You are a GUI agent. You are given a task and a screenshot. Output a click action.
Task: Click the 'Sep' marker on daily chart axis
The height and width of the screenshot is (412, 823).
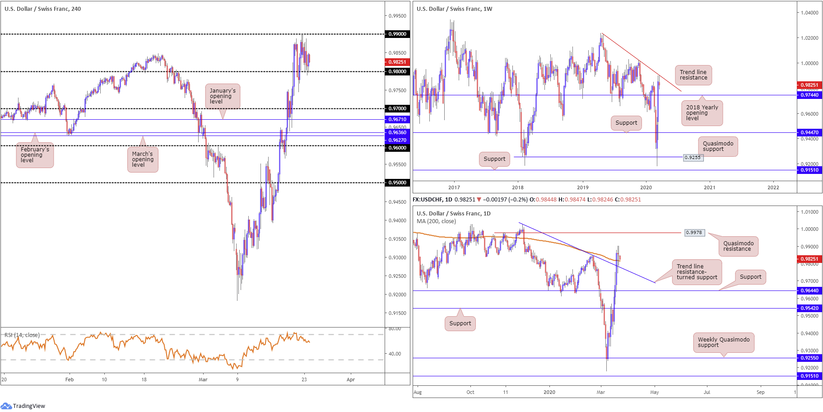[x=761, y=392]
